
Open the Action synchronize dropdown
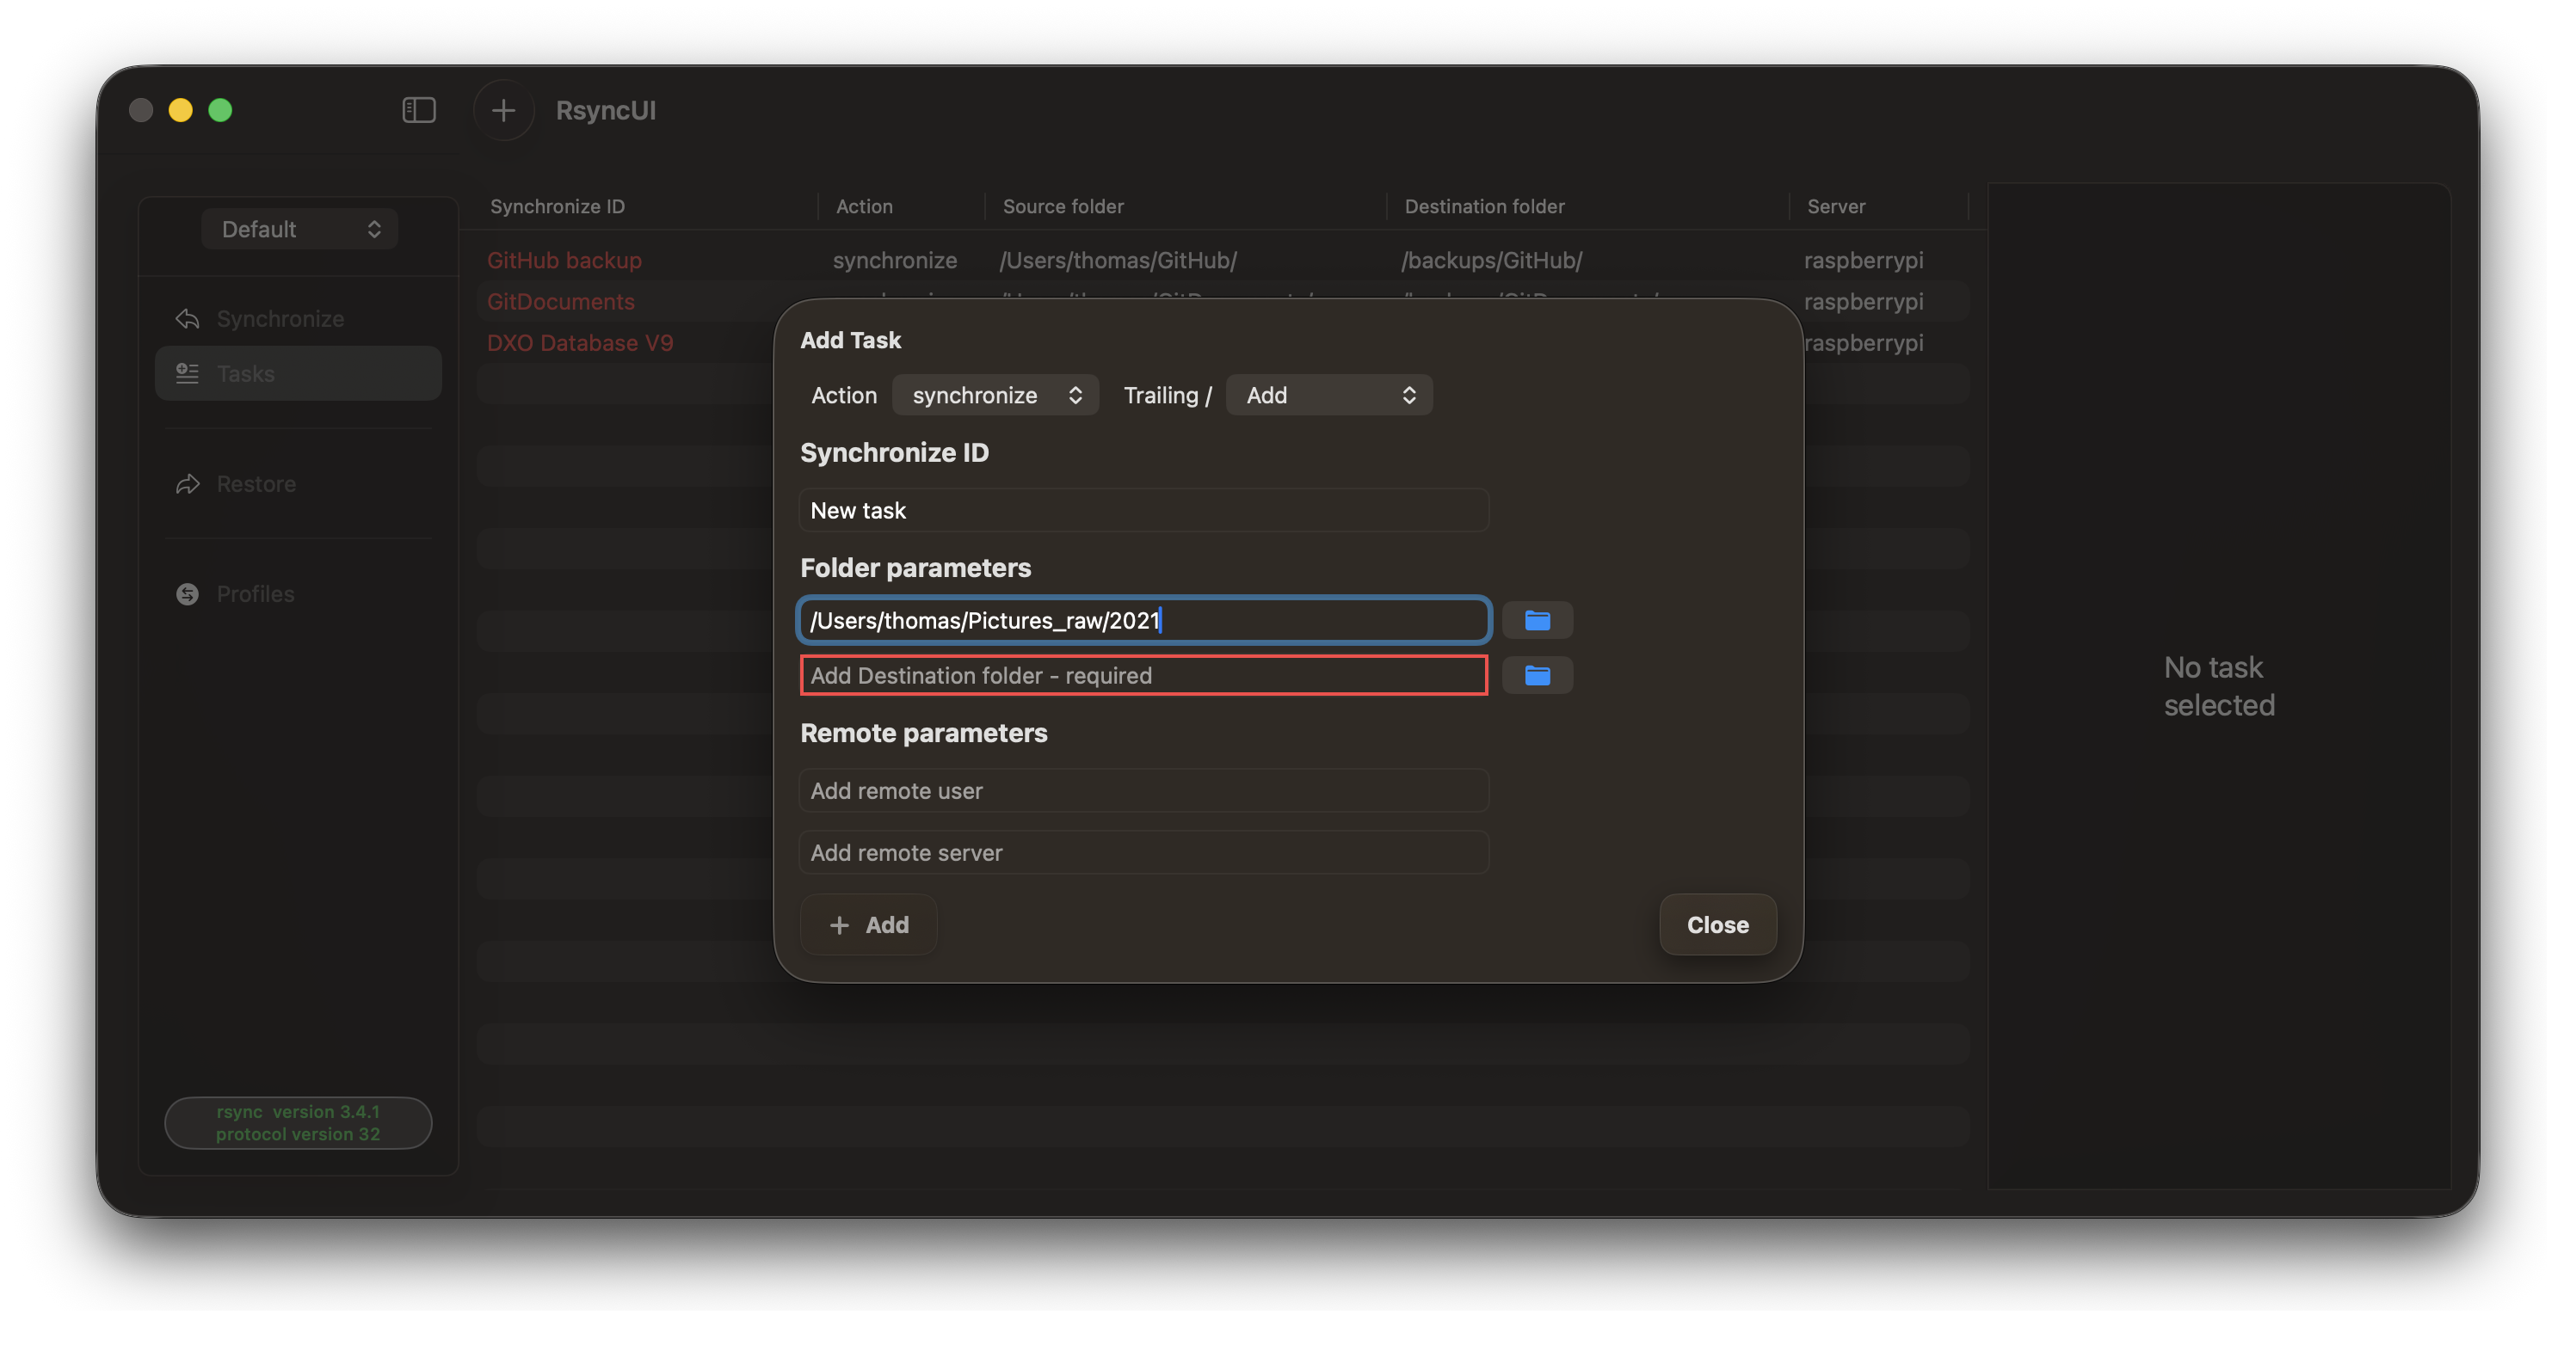click(x=995, y=395)
